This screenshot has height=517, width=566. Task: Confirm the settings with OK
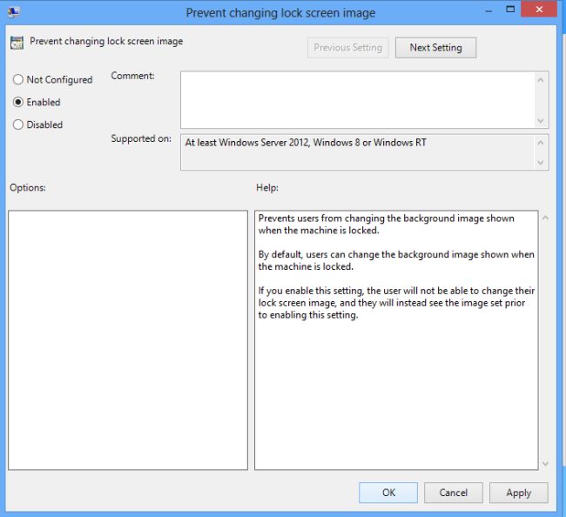388,493
